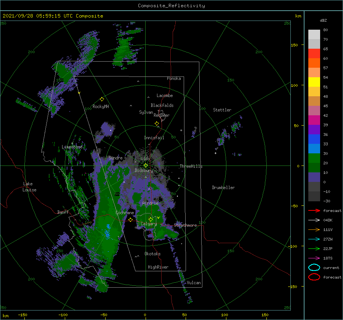Screen dimensions: 343x320
Task: Click the red forecast arrow in legend
Action: click(x=314, y=210)
